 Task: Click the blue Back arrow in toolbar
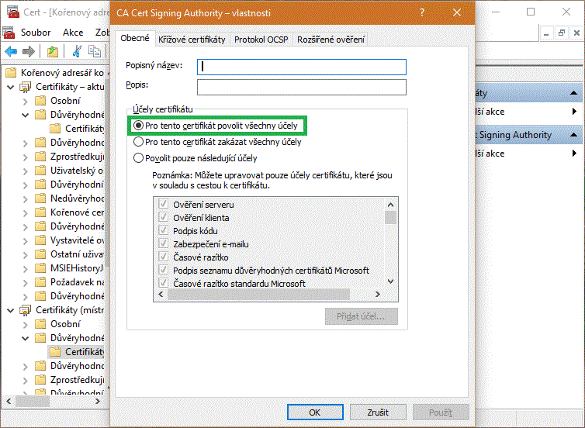point(11,51)
